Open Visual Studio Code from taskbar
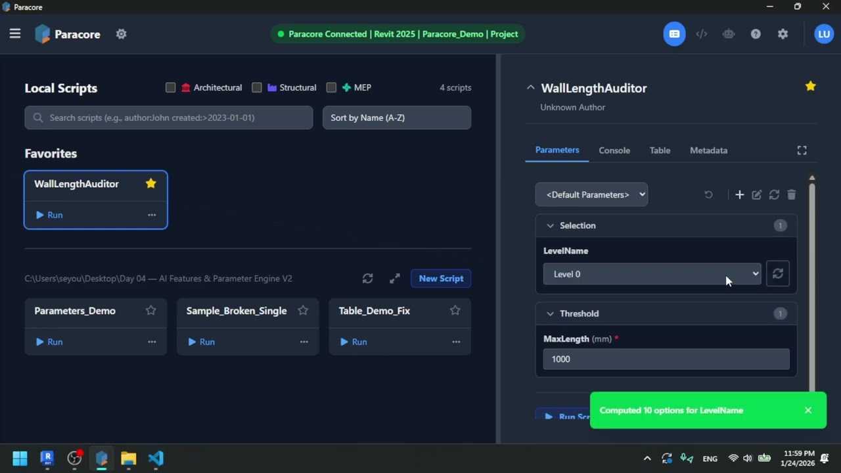Screen dimensions: 841x473 coord(156,458)
